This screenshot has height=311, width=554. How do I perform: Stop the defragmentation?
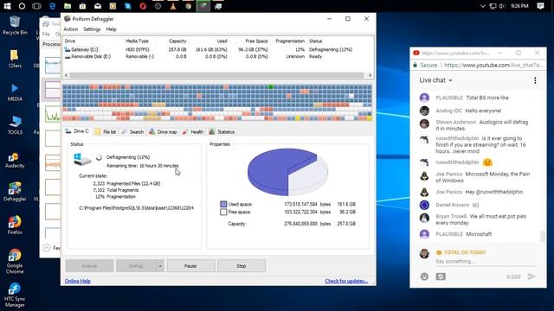[x=242, y=266]
